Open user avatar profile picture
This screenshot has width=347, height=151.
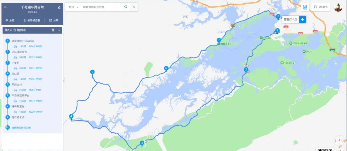[x=338, y=7]
